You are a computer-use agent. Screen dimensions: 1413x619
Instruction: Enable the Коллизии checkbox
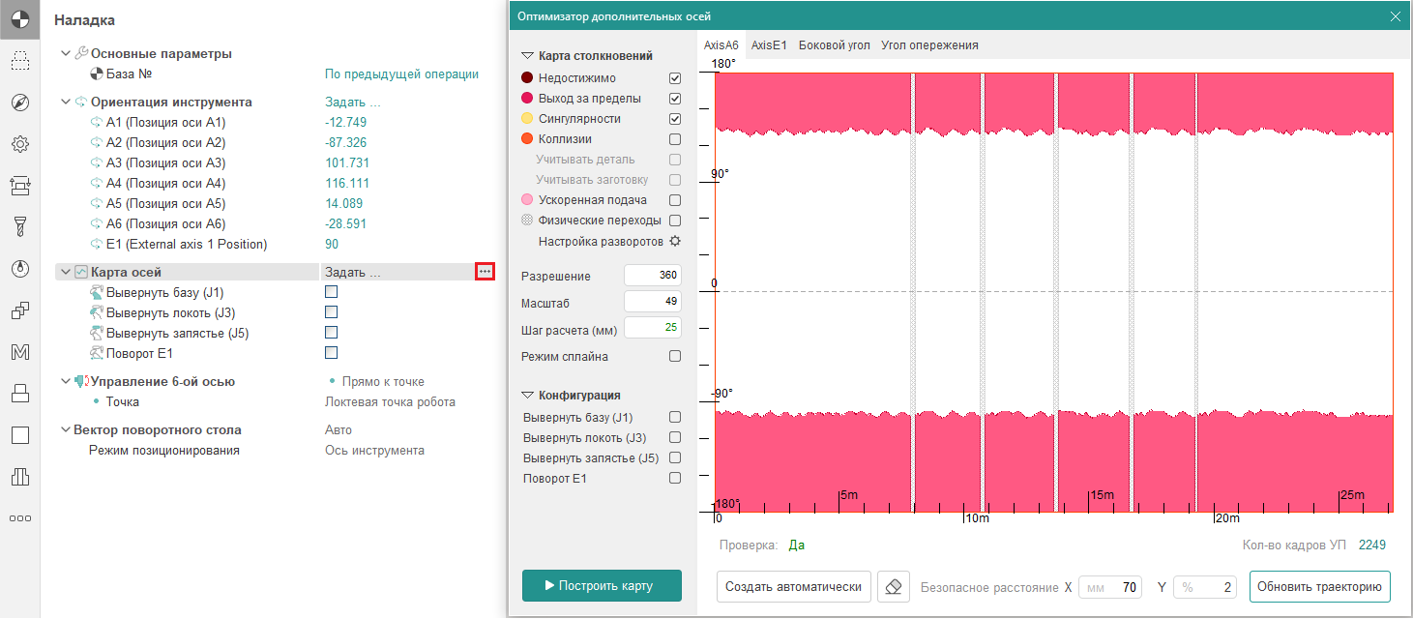(x=675, y=139)
